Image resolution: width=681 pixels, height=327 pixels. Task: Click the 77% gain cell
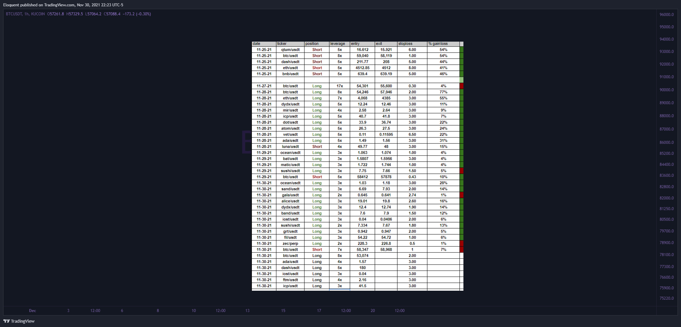(443, 92)
